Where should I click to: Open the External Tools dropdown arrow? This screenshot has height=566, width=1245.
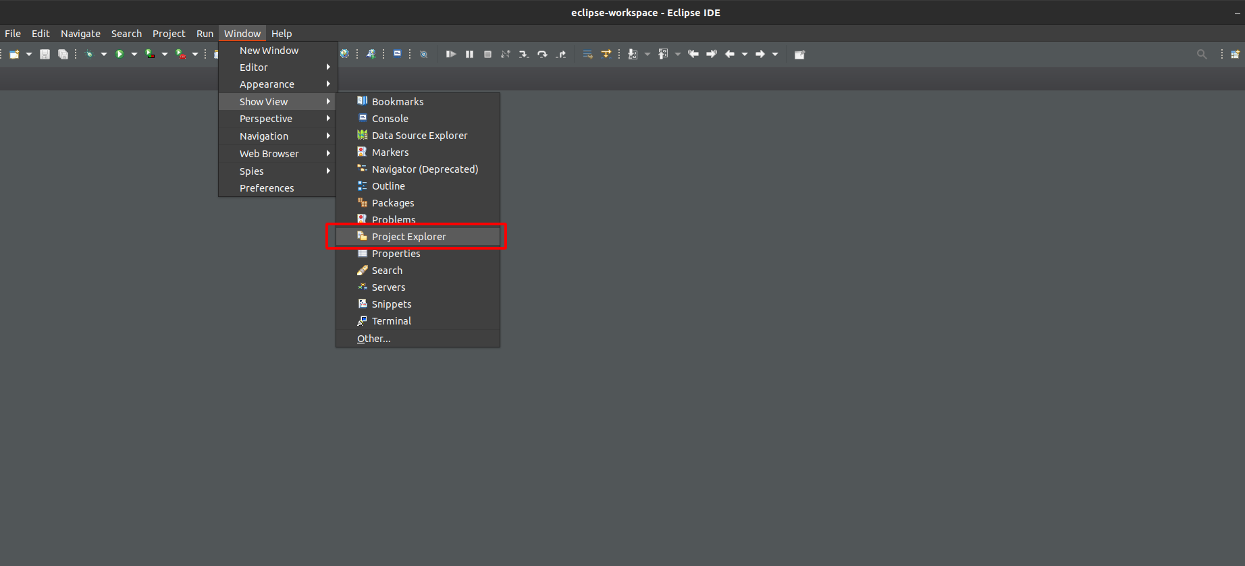click(x=195, y=54)
